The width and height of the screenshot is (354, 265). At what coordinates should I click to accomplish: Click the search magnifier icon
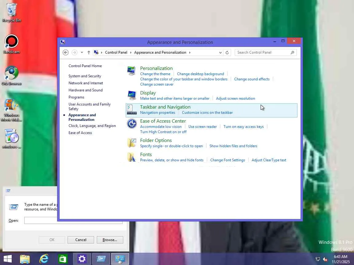point(292,52)
